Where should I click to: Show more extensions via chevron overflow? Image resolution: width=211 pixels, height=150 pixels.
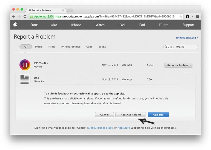coord(193,16)
